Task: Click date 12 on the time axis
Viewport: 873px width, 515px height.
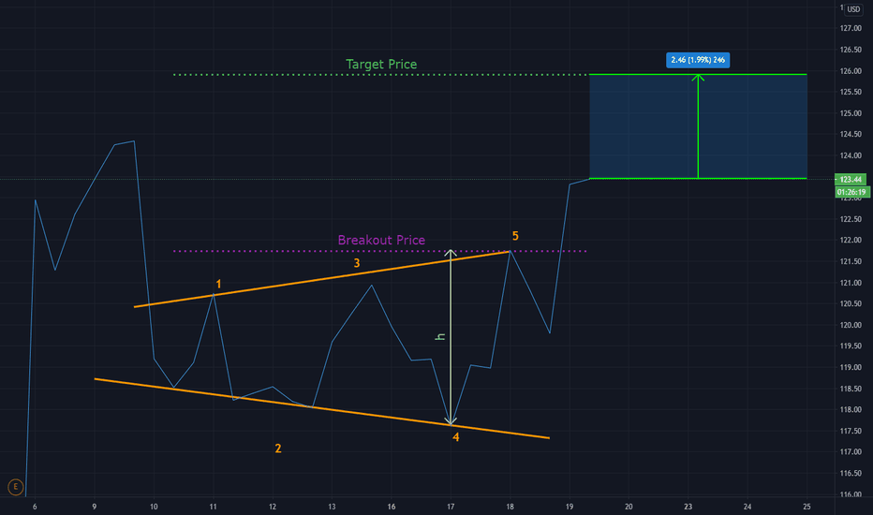Action: [273, 507]
